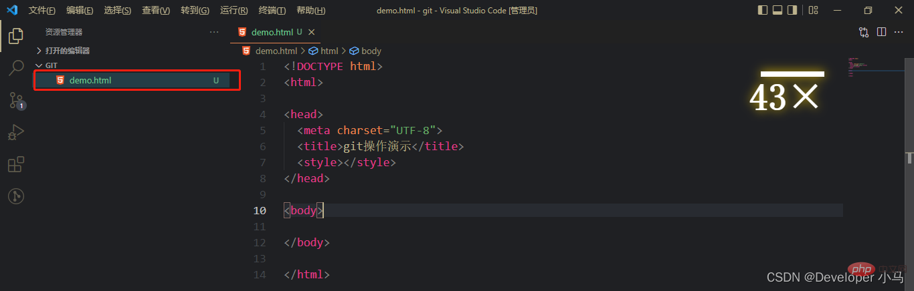Viewport: 914px width, 291px height.
Task: Select demo.html in the explorer tree
Action: [x=90, y=81]
